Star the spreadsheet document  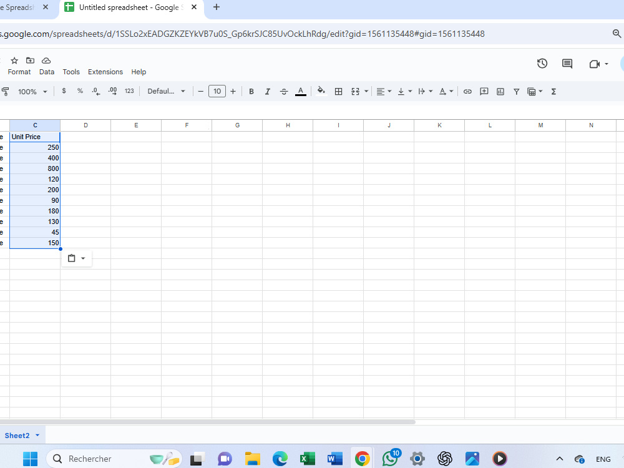[x=14, y=61]
